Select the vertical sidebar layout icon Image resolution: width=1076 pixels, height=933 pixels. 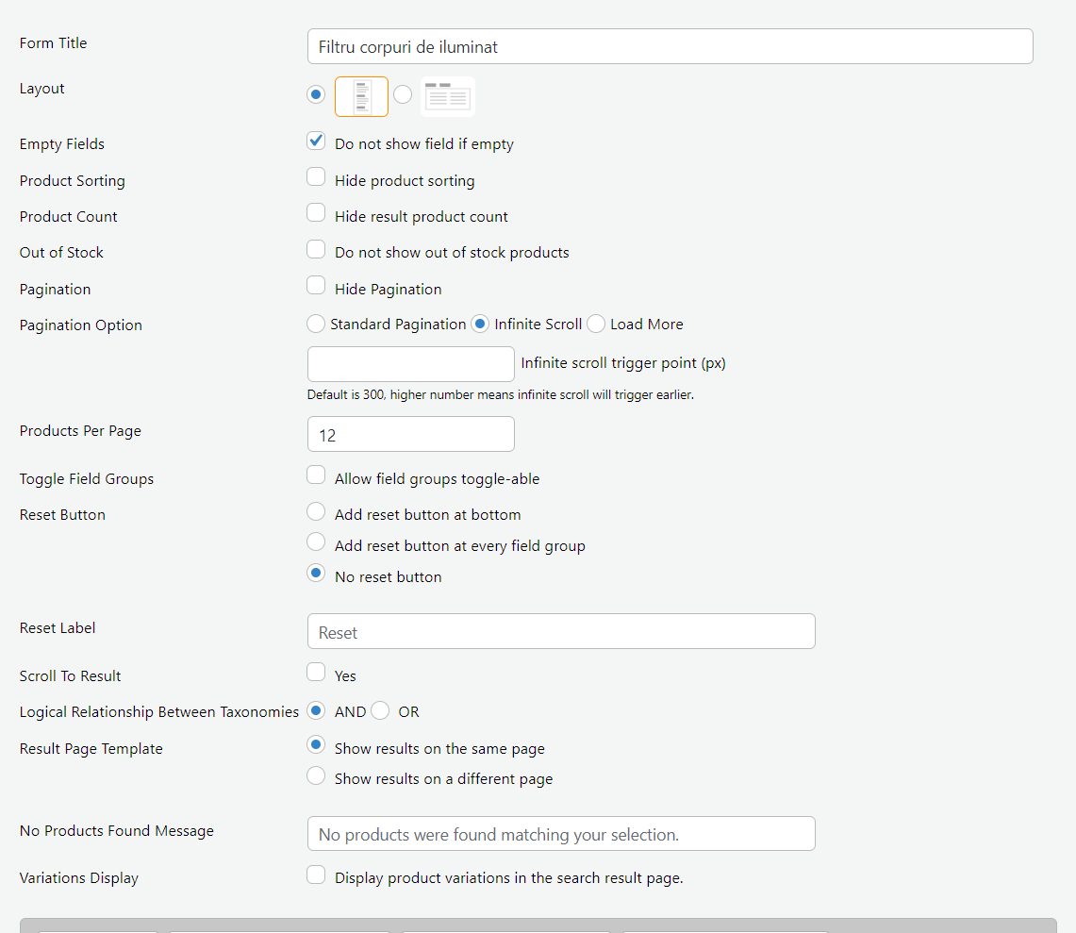(361, 97)
